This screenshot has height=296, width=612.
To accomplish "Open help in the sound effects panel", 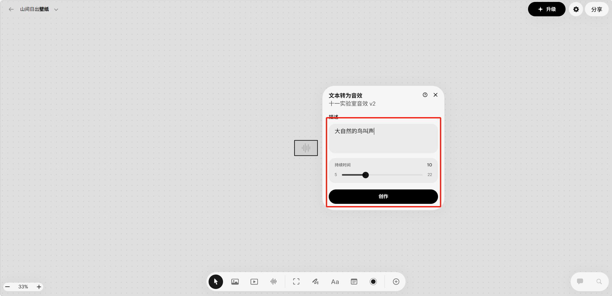I will pos(425,95).
